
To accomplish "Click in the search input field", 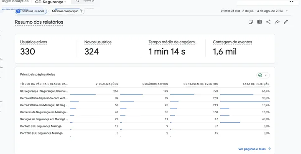I will (x=88, y=1).
